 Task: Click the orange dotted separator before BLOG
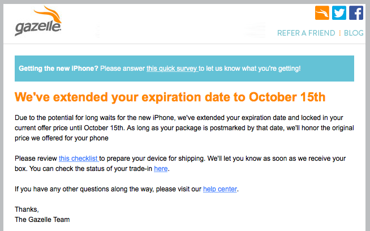pyautogui.click(x=340, y=33)
